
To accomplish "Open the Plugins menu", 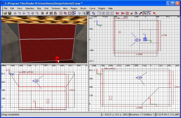I will click(x=102, y=8).
